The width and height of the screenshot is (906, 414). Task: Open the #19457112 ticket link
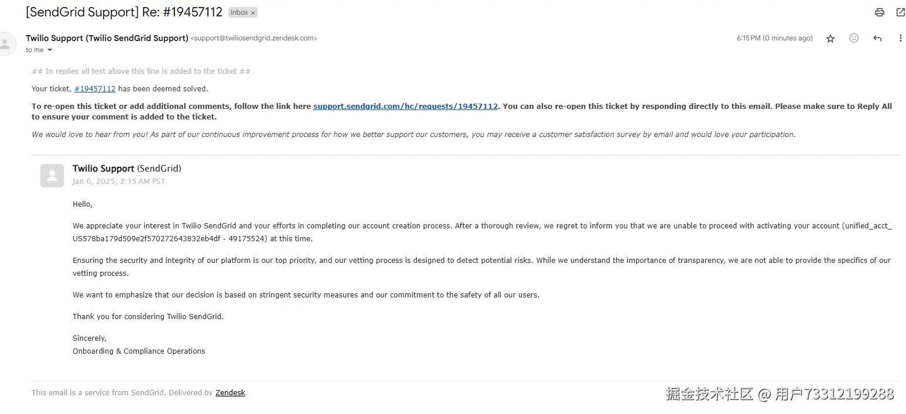(x=95, y=89)
